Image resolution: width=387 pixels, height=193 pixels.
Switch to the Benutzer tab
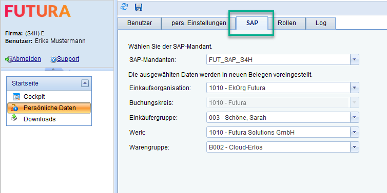click(140, 24)
